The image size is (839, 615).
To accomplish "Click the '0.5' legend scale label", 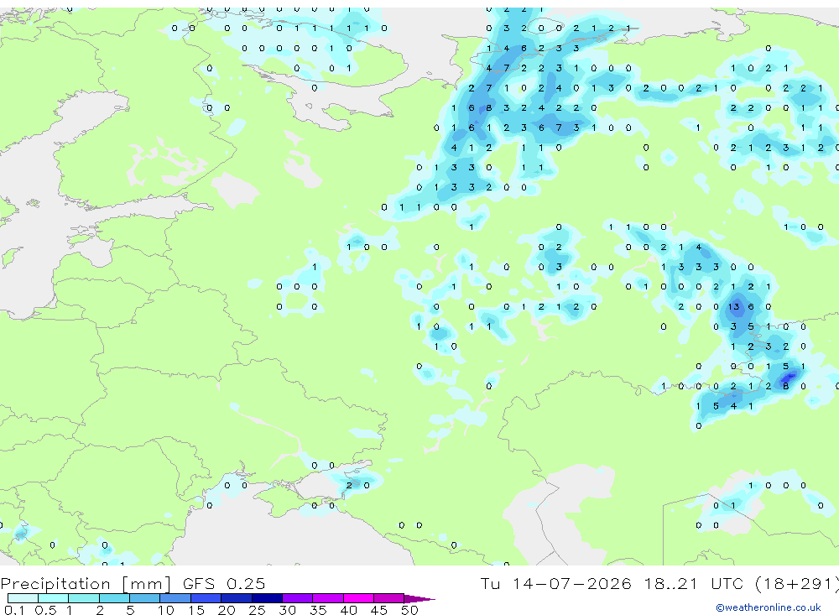I will tap(45, 610).
